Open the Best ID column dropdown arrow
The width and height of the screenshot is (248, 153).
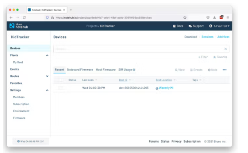tap(130, 80)
